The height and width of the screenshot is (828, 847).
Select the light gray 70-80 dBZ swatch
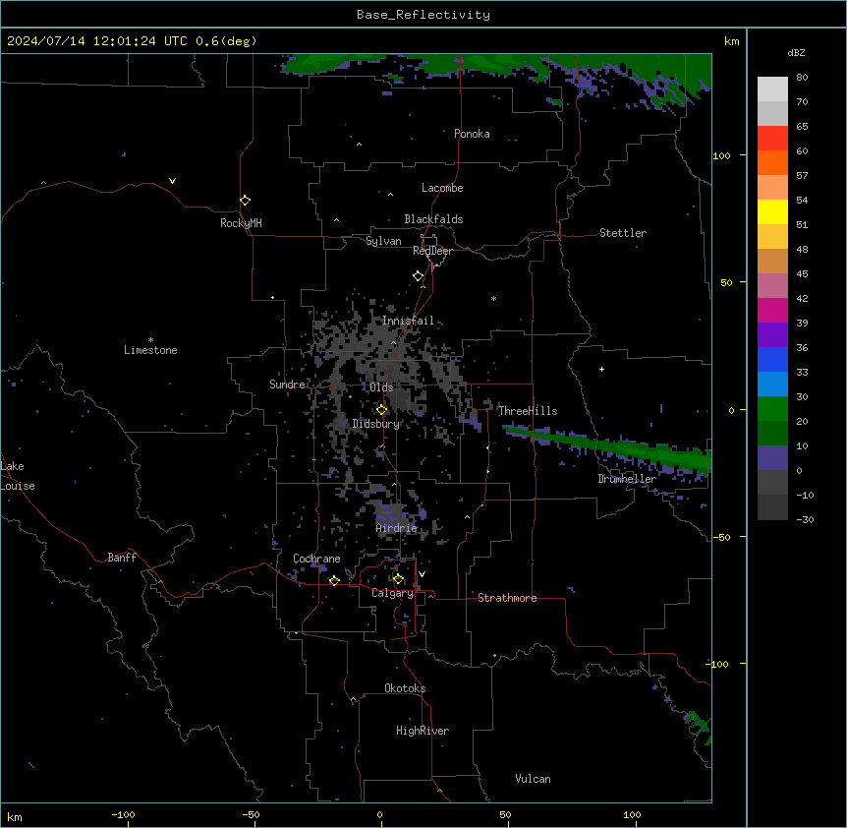[772, 89]
